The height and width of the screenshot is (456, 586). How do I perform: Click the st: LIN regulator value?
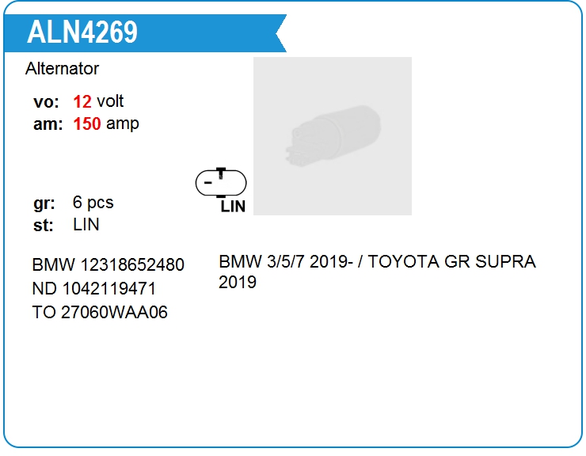pos(86,225)
